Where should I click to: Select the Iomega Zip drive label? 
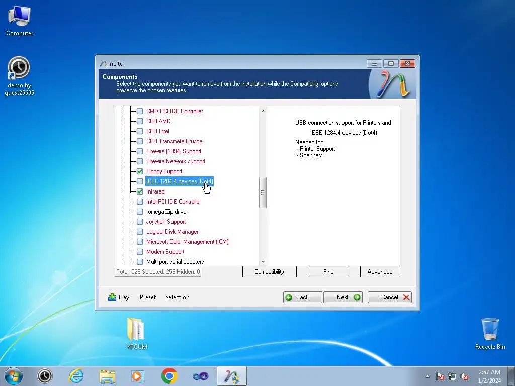pyautogui.click(x=166, y=212)
